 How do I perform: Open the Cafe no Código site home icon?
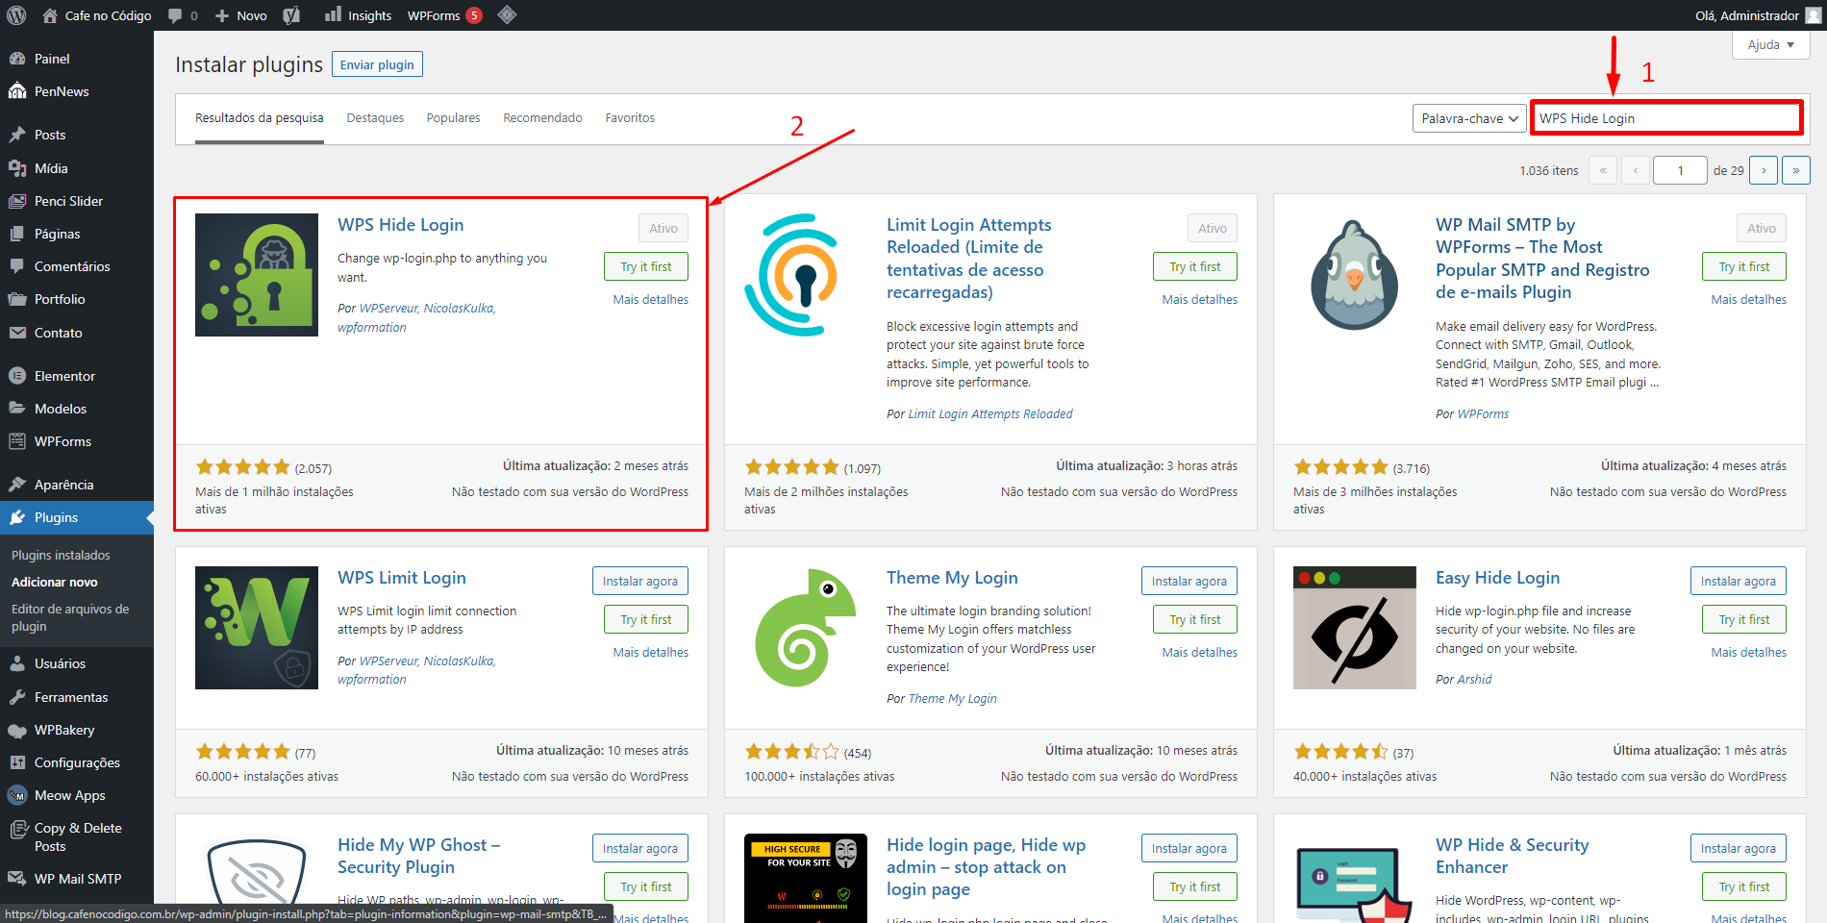50,15
